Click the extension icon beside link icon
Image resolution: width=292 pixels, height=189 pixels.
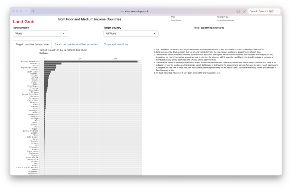238,11
